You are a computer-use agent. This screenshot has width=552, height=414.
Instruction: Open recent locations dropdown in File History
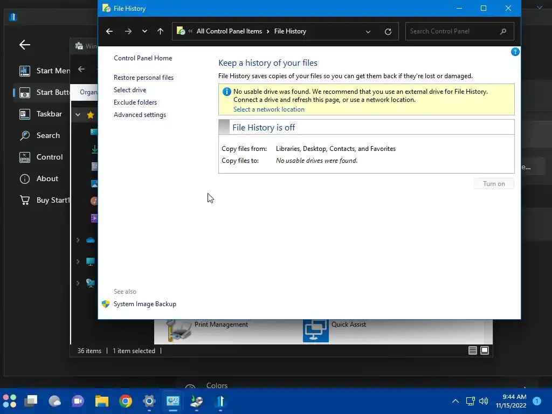point(144,31)
